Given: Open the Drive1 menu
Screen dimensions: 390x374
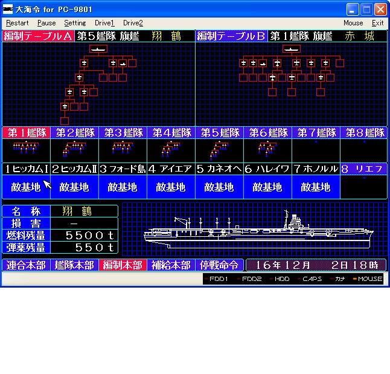Looking at the screenshot, I should coord(104,23).
